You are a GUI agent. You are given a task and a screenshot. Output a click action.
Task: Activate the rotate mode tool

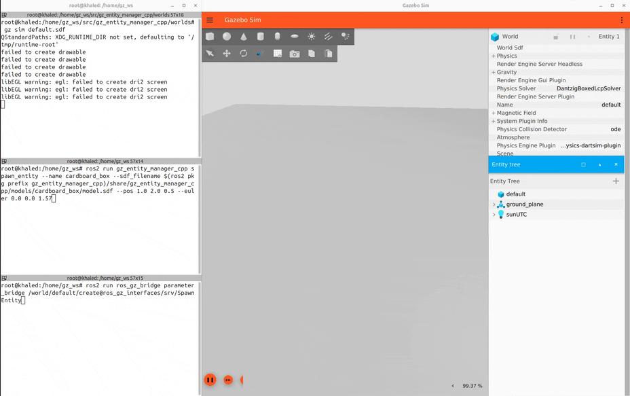click(x=244, y=54)
